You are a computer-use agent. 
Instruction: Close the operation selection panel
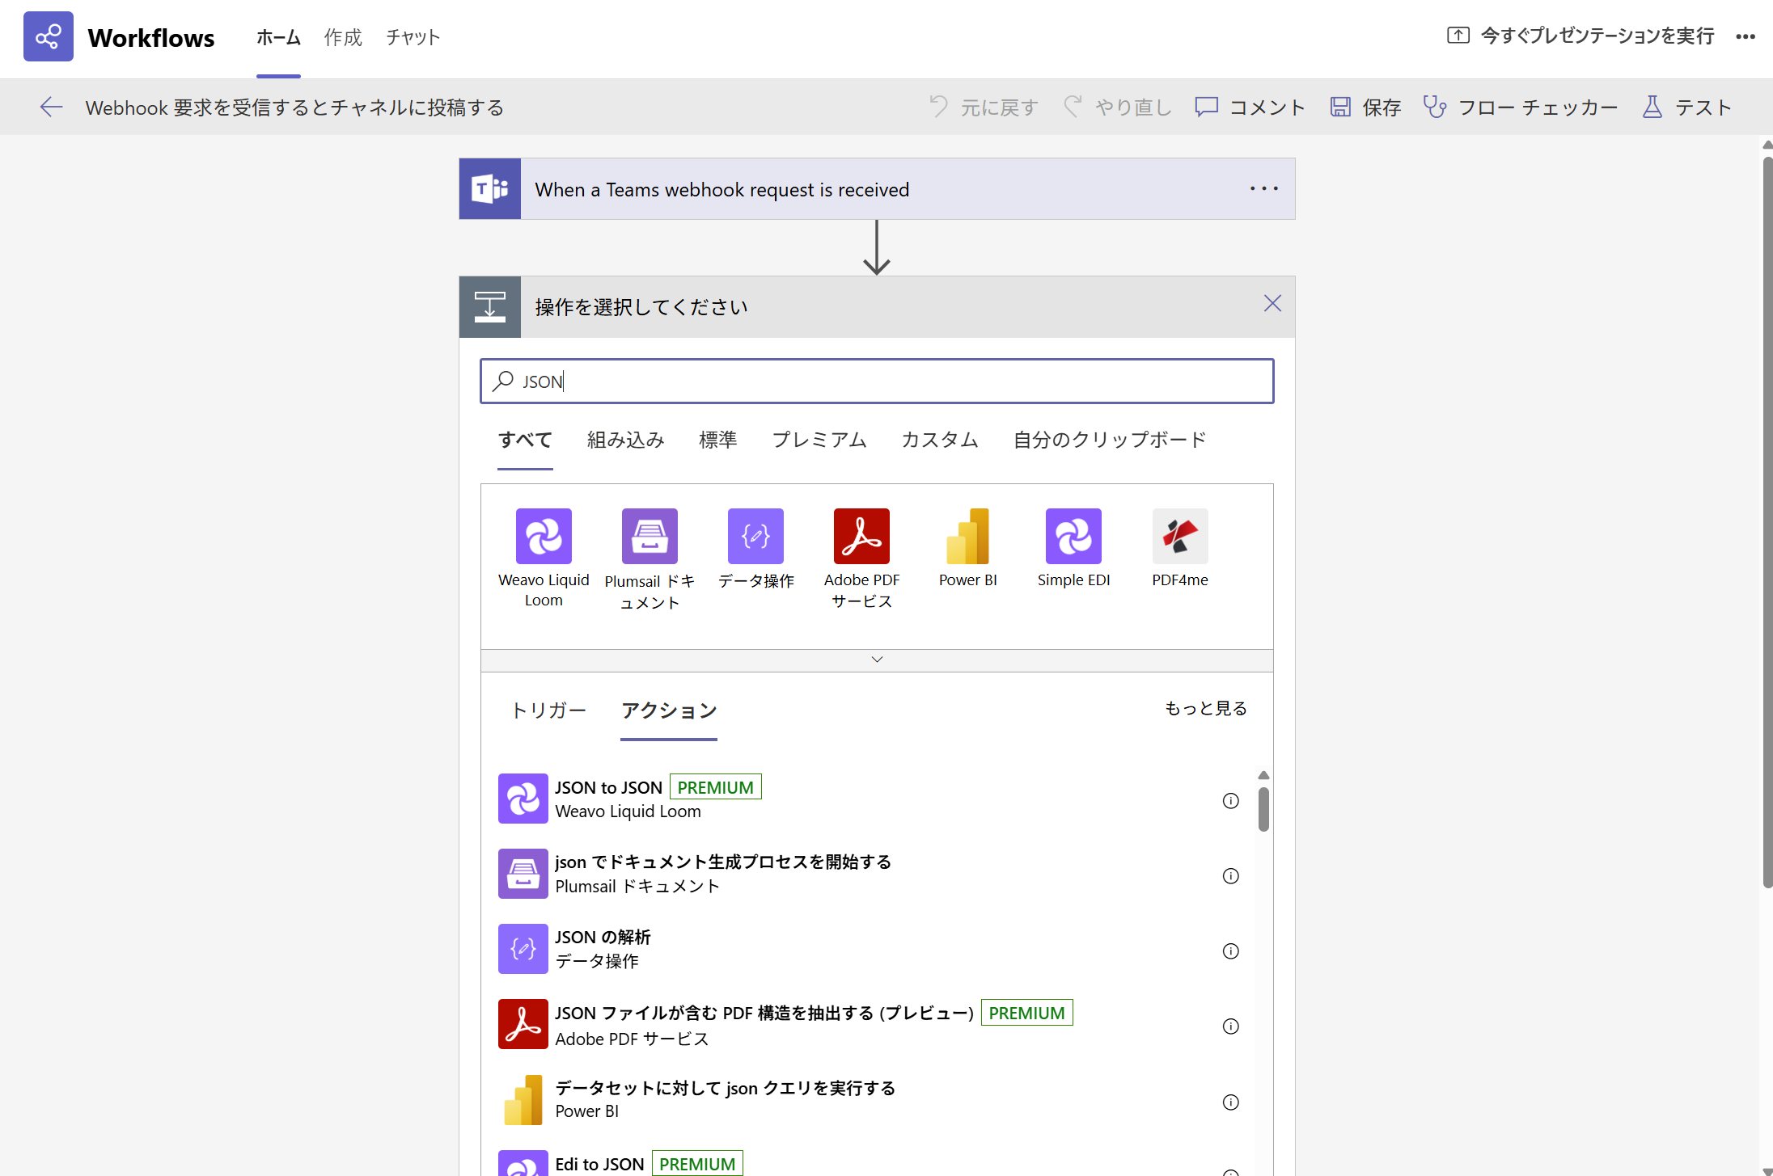[1272, 304]
